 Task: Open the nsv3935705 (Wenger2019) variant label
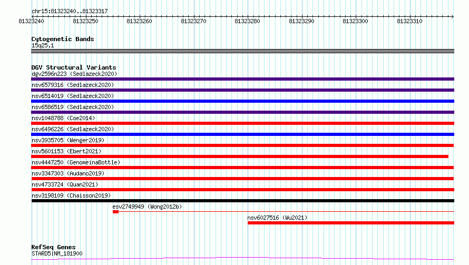point(67,140)
